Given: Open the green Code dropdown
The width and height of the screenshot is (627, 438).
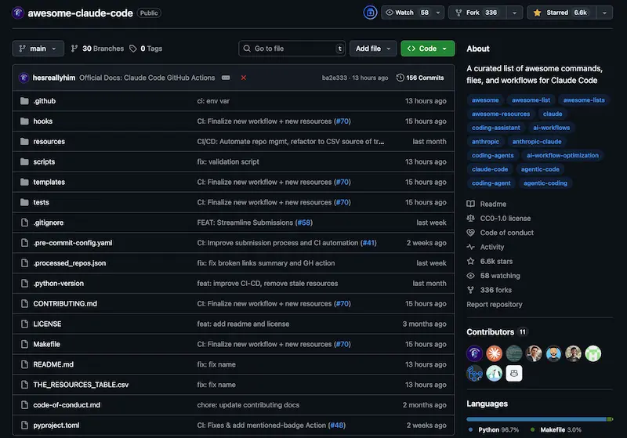Looking at the screenshot, I should [x=427, y=49].
